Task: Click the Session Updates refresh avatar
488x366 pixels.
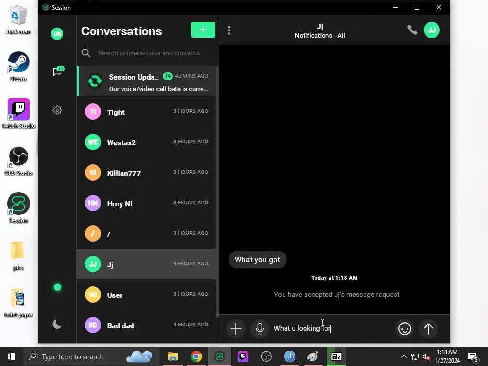Action: coord(95,81)
